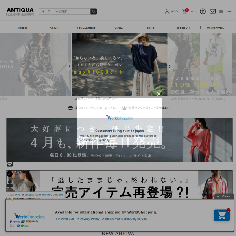236x236 pixels.
Task: Click the store icon beside はじめての方へ
Action: (70, 108)
